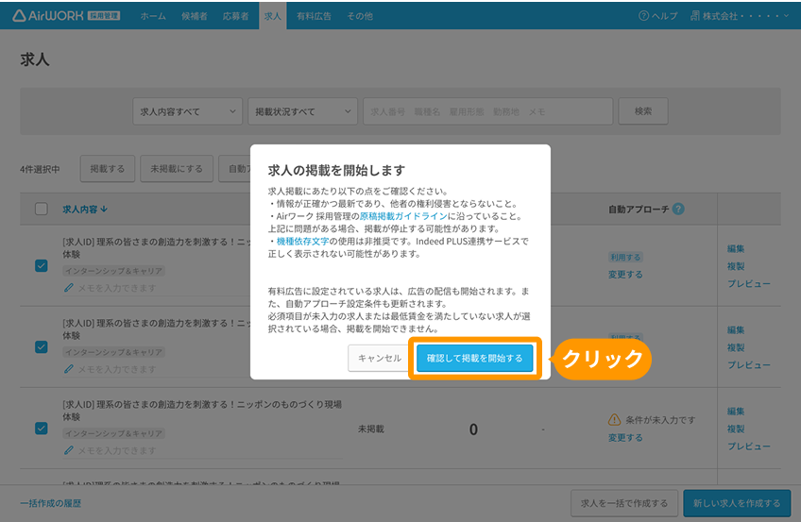
Task: Click the keyword search input field
Action: (487, 111)
